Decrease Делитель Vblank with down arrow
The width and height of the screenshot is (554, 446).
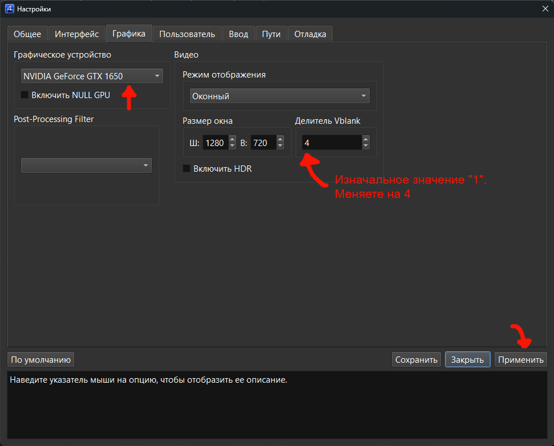click(366, 146)
